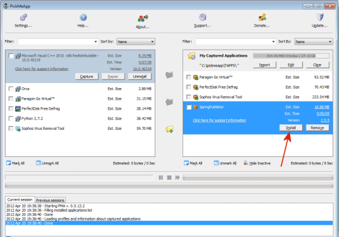The width and height of the screenshot is (339, 237).
Task: Select the 'Starting PMA v. 0.5.13.2' log line
Action: tap(46, 206)
